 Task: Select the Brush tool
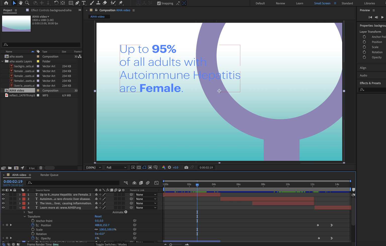coord(92,3)
